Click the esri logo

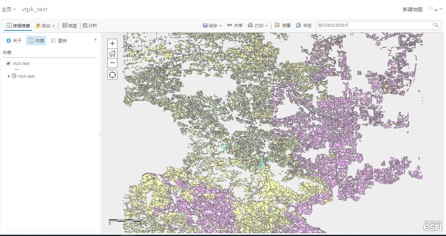tap(432, 226)
